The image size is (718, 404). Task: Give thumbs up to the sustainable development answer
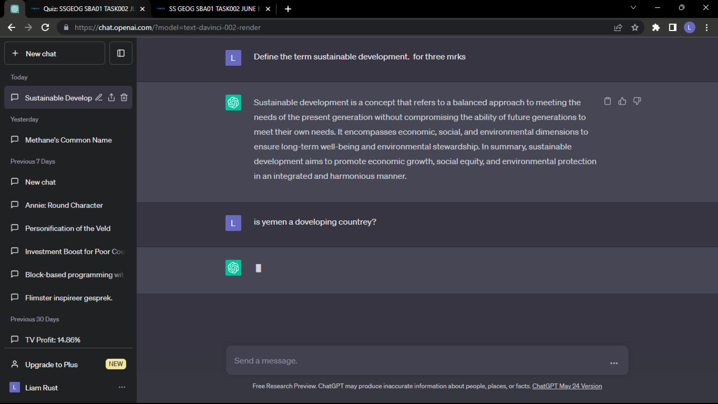[x=622, y=101]
